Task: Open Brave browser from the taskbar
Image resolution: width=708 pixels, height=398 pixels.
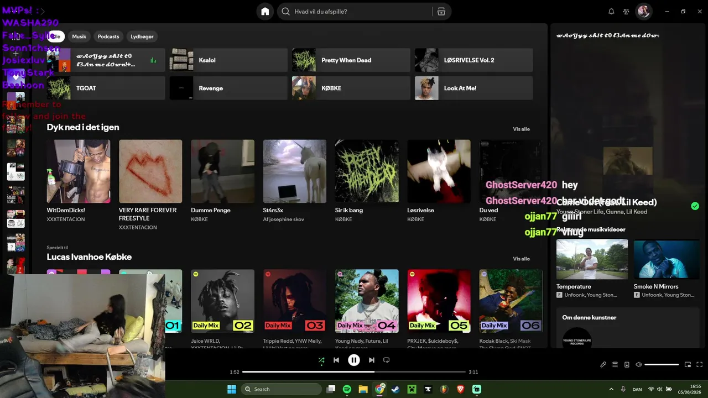Action: pyautogui.click(x=461, y=389)
